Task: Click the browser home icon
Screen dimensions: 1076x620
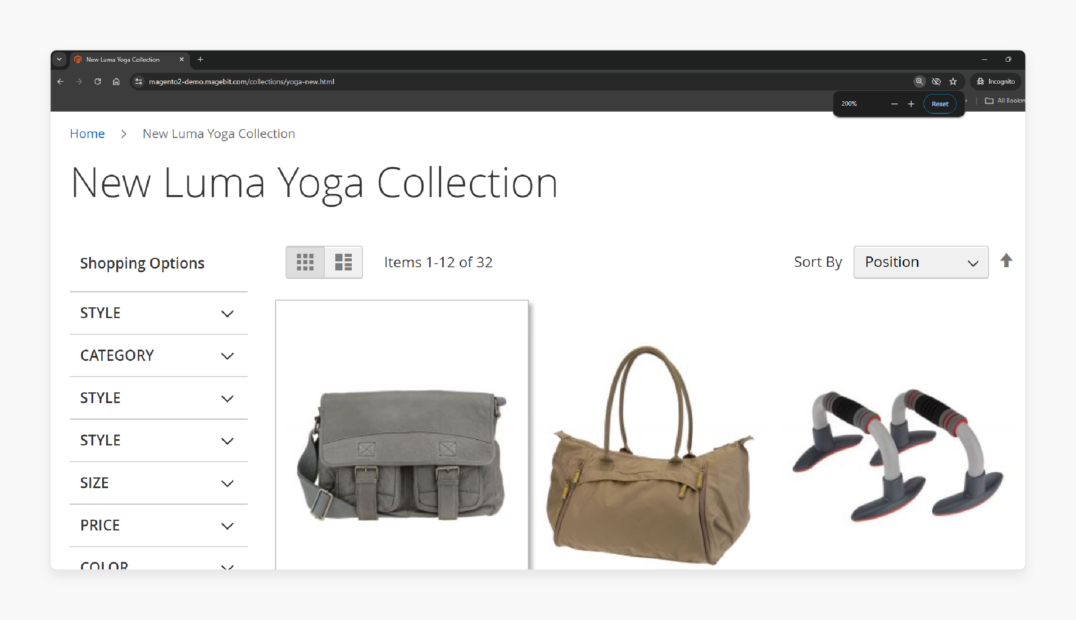Action: click(116, 81)
